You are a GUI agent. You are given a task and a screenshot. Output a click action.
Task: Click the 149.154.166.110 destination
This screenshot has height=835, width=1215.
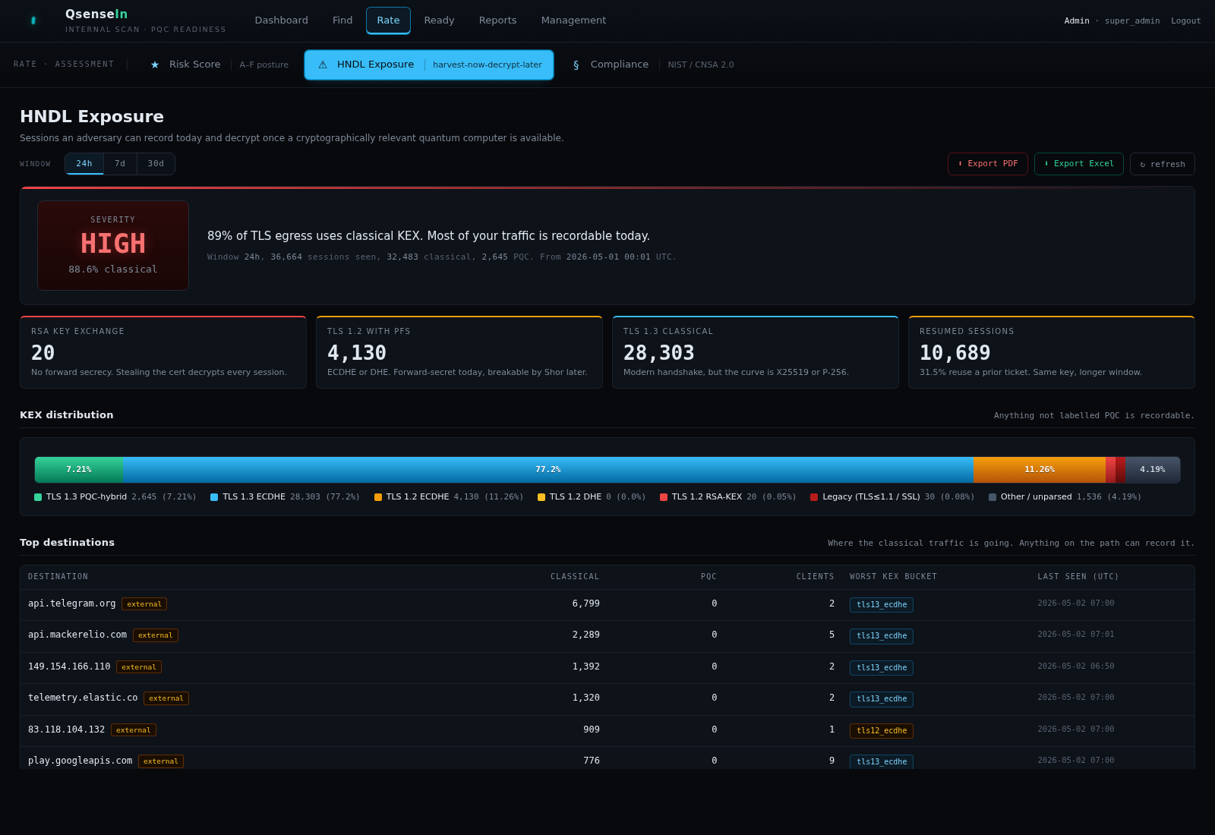[69, 667]
